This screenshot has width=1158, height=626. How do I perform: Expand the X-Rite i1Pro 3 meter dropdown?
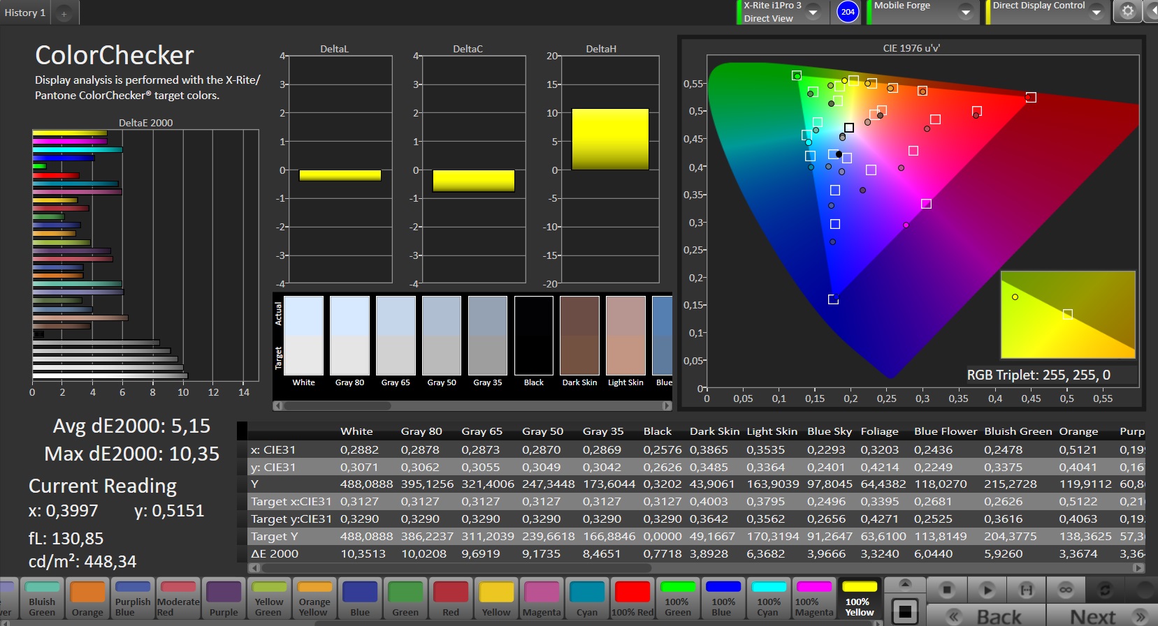click(x=813, y=13)
